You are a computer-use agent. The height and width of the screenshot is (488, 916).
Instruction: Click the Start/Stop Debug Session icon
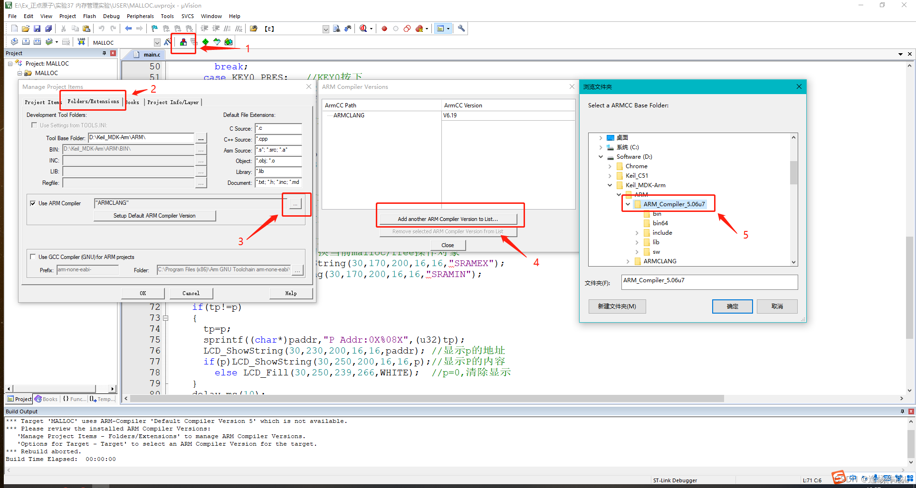(363, 29)
